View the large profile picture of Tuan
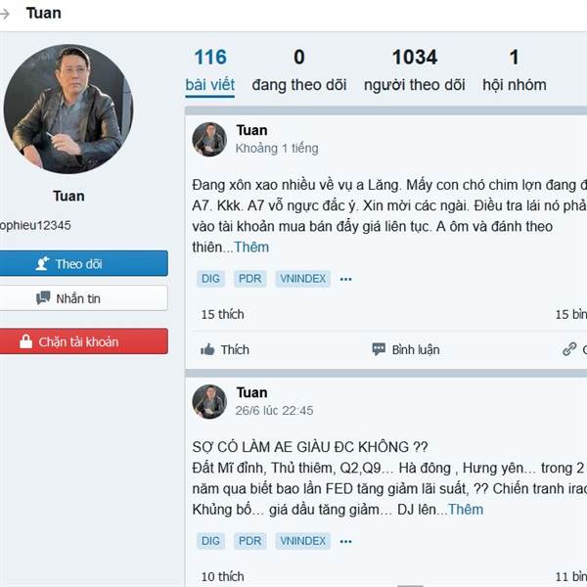 point(68,109)
